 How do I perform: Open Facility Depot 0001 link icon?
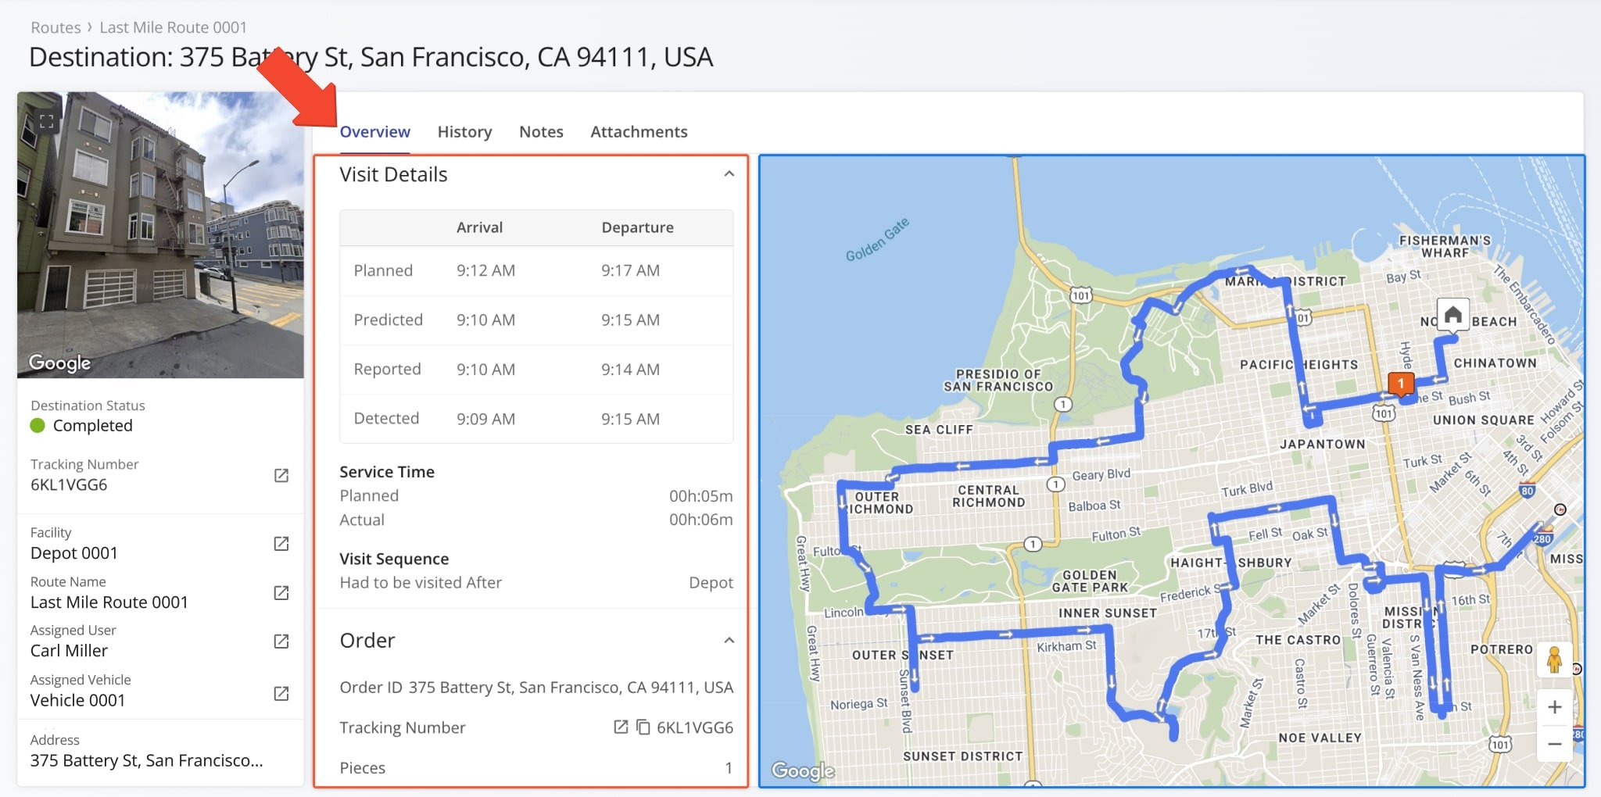(281, 544)
